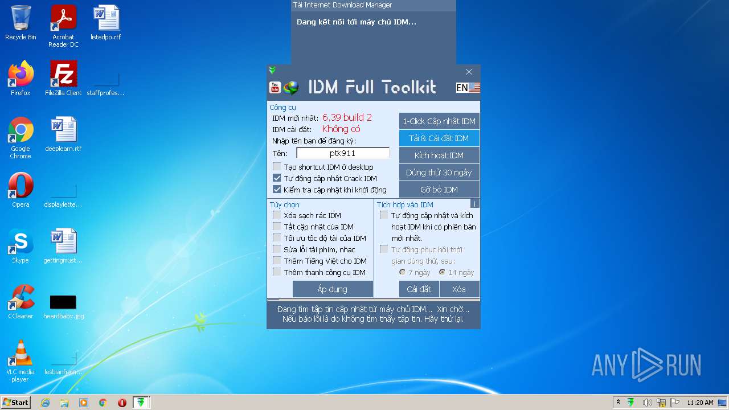The height and width of the screenshot is (410, 729).
Task: Switch language with the EN flag icon
Action: tap(468, 88)
